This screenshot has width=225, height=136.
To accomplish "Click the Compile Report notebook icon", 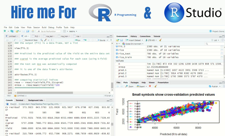I will coord(52,40).
